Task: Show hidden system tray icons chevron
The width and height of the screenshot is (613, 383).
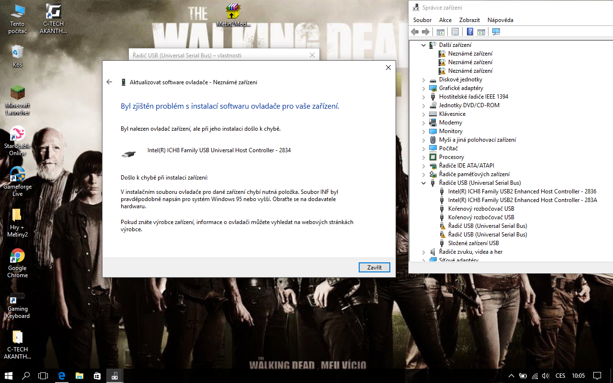Action: (511, 376)
